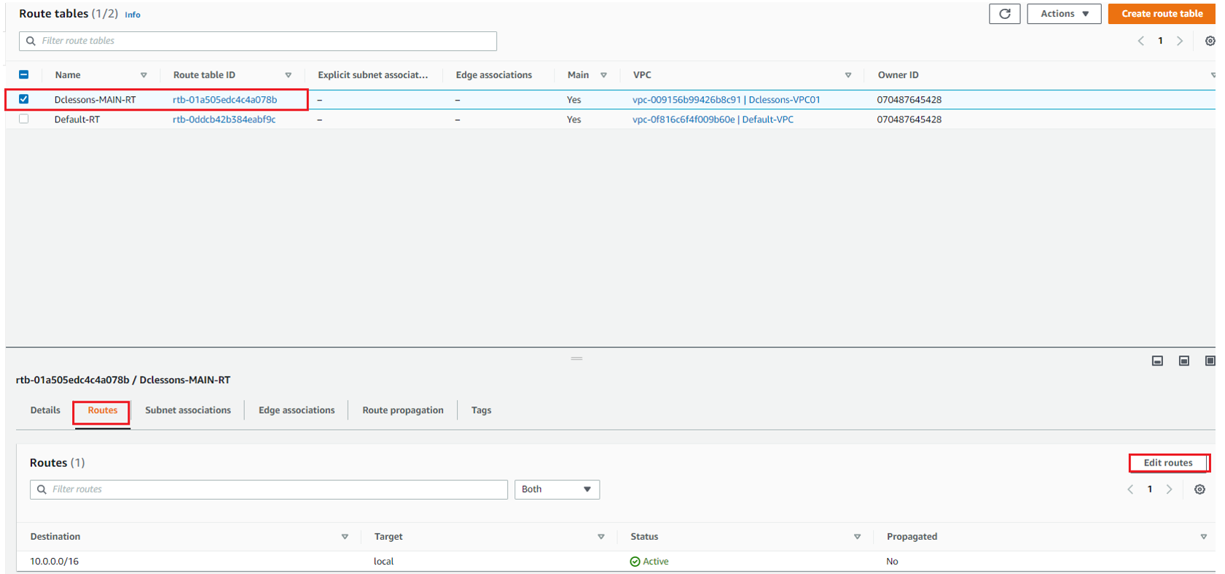
Task: Refresh the route tables list
Action: tap(1004, 14)
